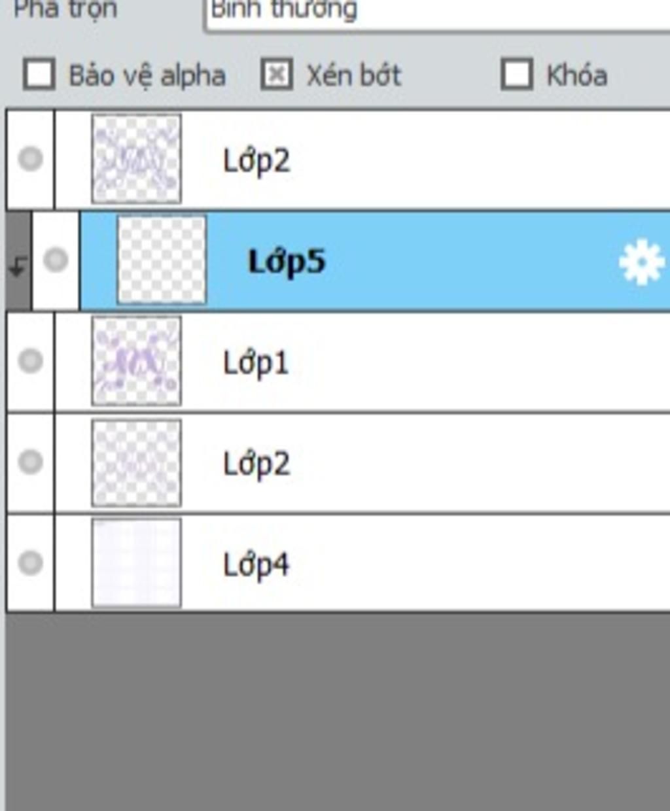
Task: Toggle the Xén bớt clipping checkbox
Action: pyautogui.click(x=276, y=75)
